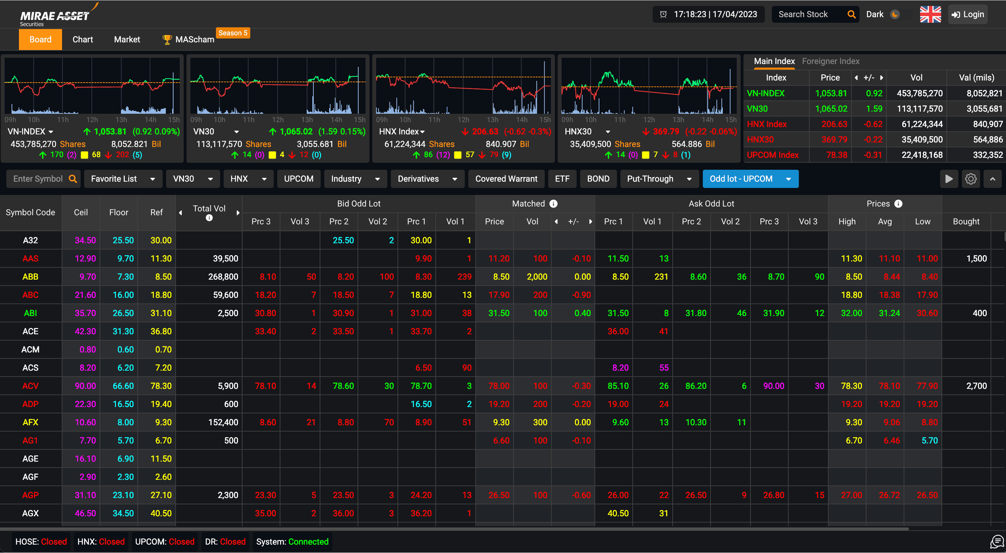This screenshot has width=1006, height=553.
Task: Click the Total Vol info icon
Action: pos(209,218)
